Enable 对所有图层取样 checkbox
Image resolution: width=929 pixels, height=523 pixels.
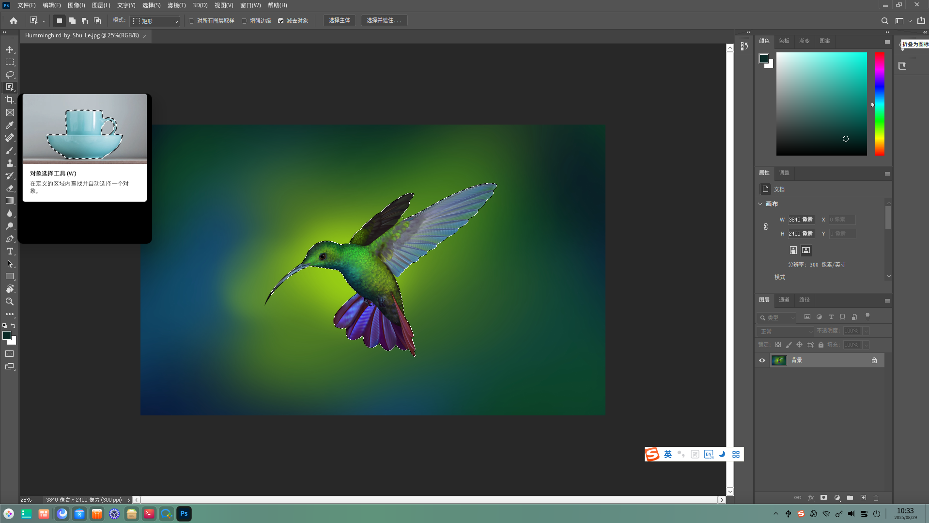[x=192, y=21]
